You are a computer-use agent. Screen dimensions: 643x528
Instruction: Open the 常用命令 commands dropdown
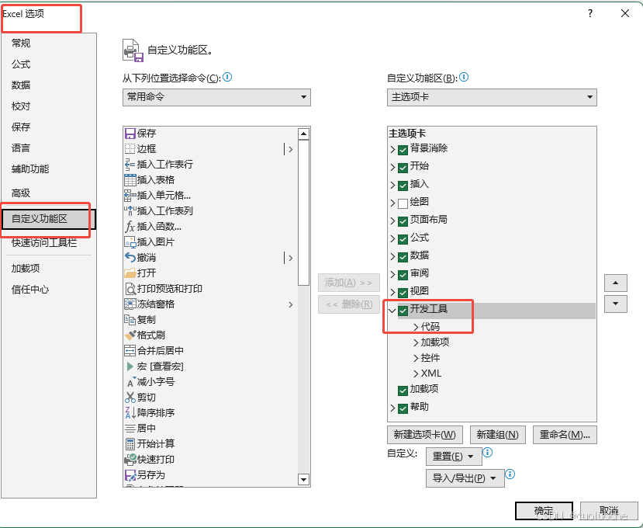click(216, 97)
